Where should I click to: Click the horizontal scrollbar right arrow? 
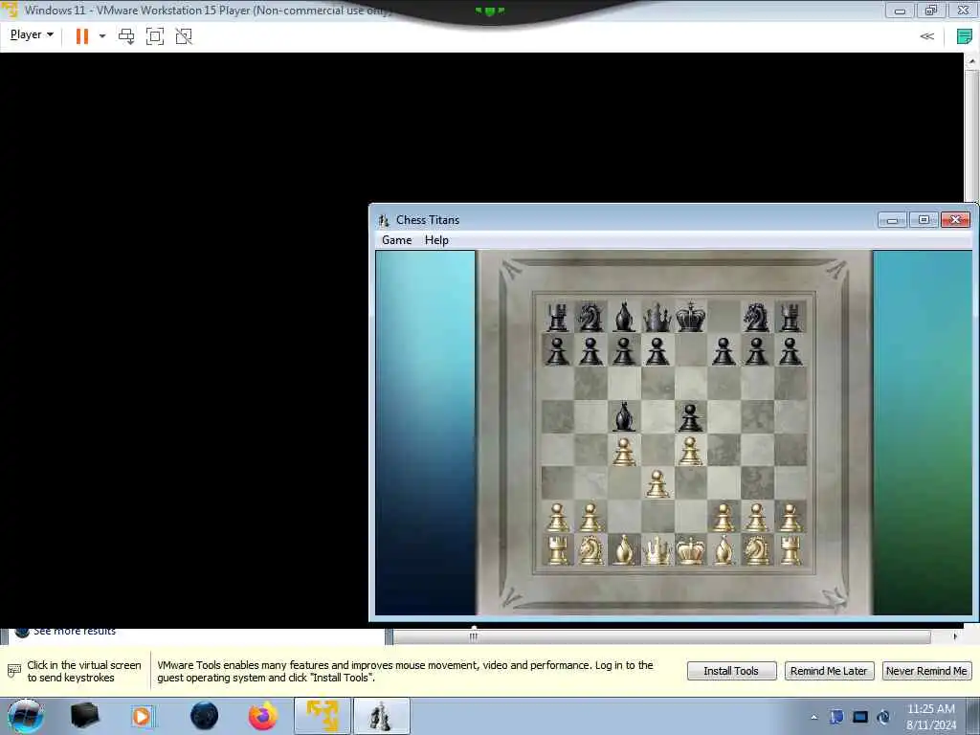click(955, 636)
